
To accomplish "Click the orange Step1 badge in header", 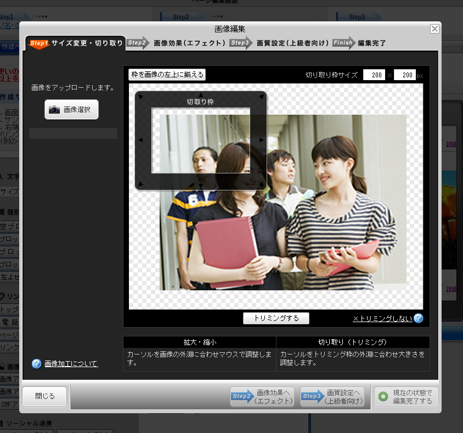I will tap(39, 44).
